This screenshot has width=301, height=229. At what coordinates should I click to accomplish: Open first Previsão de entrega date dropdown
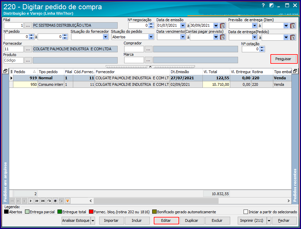tap(254, 26)
